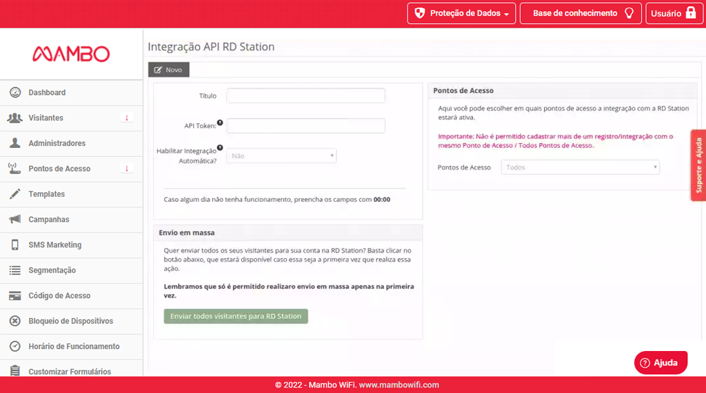Open the Templates section

pos(72,194)
